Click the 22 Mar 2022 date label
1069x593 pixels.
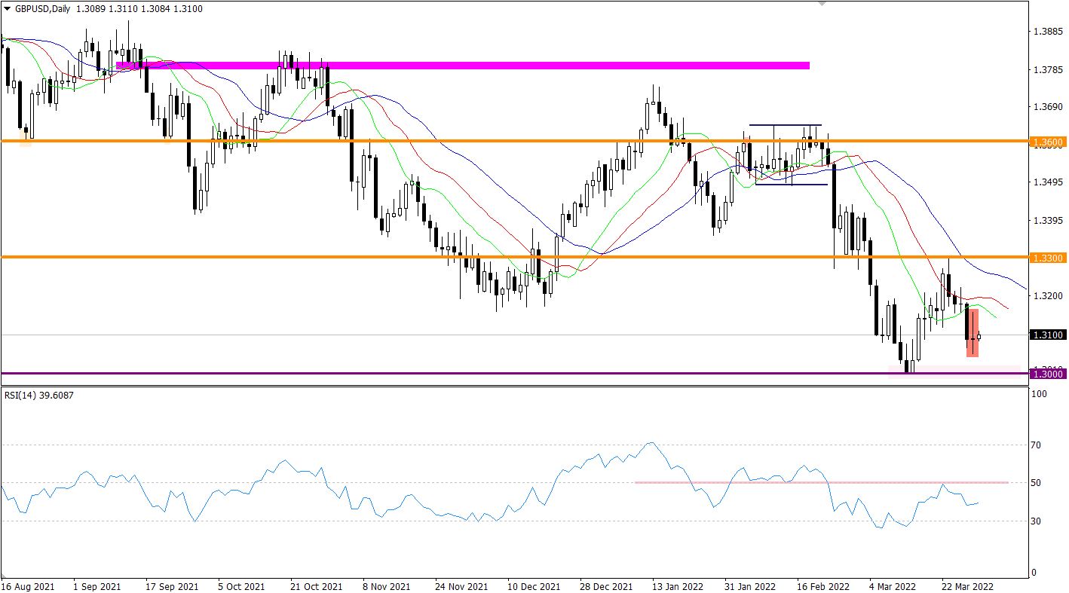969,585
